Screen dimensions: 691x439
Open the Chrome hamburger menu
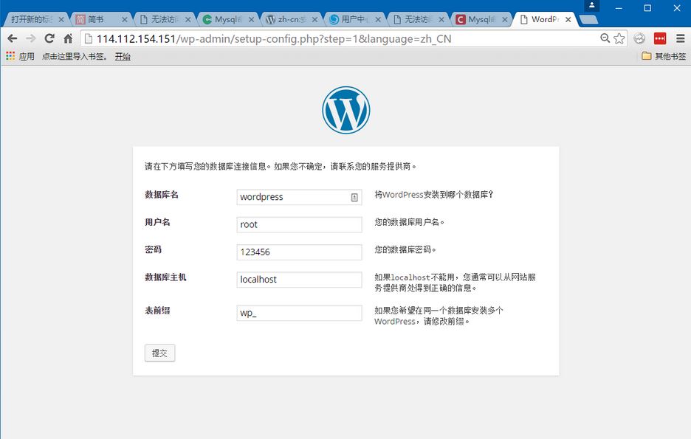pyautogui.click(x=681, y=39)
